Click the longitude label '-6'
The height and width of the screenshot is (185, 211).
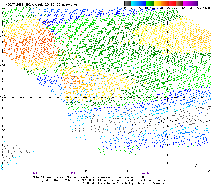tap(126, 171)
